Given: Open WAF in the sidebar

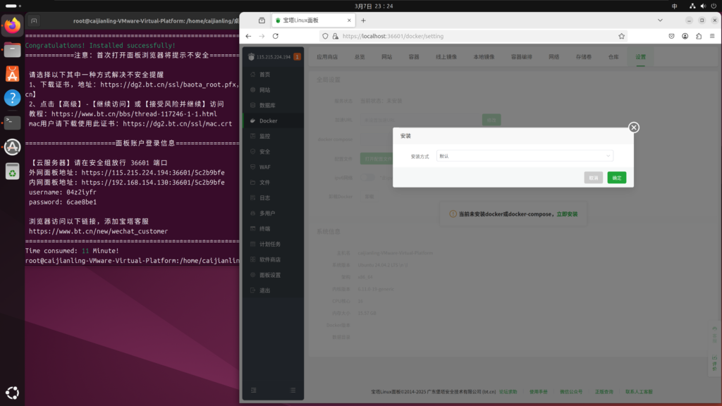Looking at the screenshot, I should (273, 167).
